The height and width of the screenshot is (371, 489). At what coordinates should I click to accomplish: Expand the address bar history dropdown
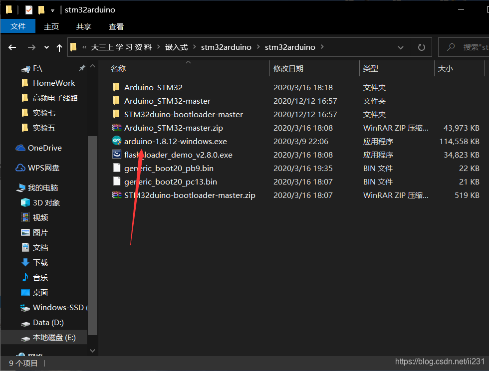click(x=401, y=47)
